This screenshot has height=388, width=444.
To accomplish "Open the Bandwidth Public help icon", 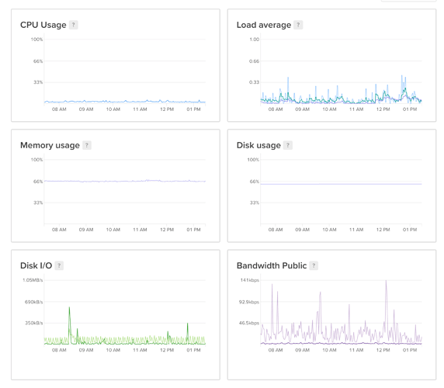I will [314, 265].
